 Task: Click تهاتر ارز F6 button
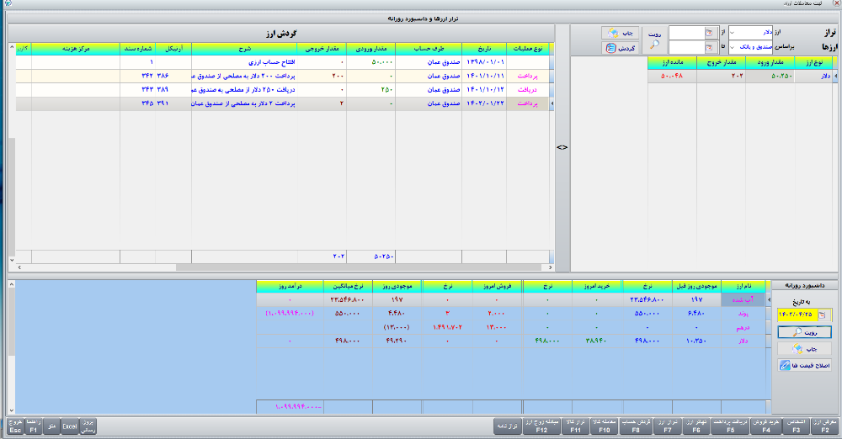point(696,426)
